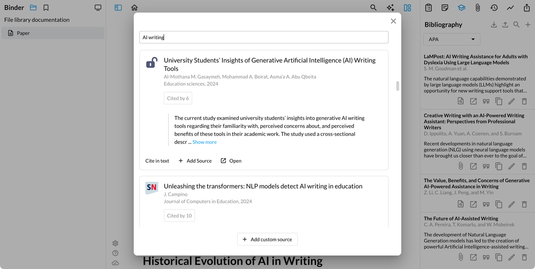This screenshot has height=269, width=535.
Task: Delete the LaMPost bibliography entry
Action: point(524,101)
